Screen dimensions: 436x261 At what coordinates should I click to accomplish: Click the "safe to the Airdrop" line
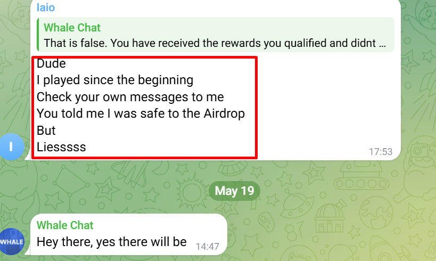tap(141, 113)
